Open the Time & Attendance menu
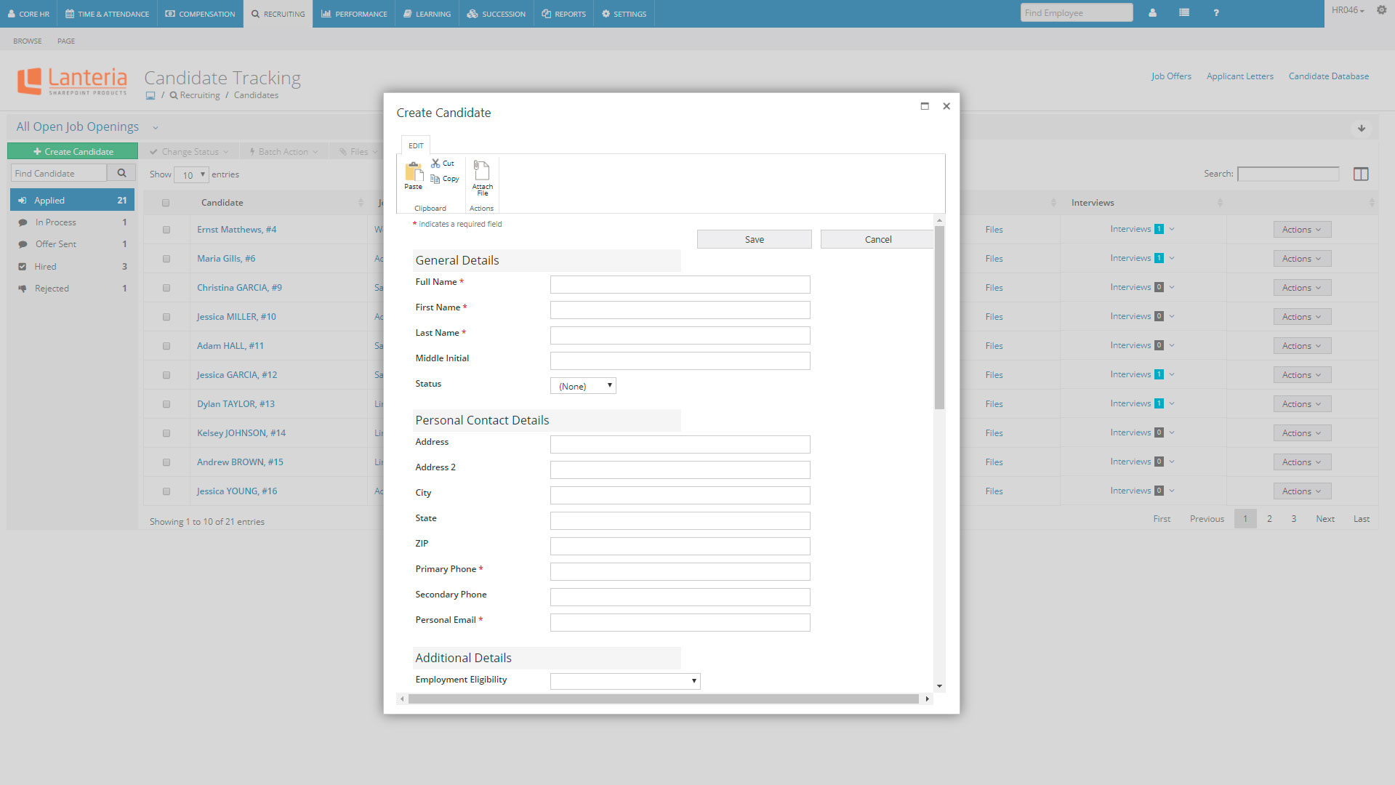 pos(108,14)
